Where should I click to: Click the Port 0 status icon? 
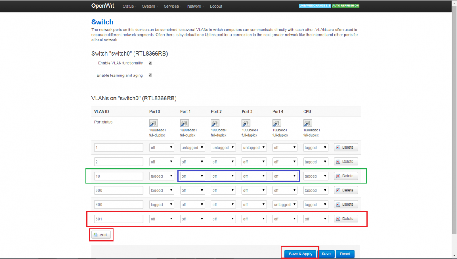[x=153, y=123]
